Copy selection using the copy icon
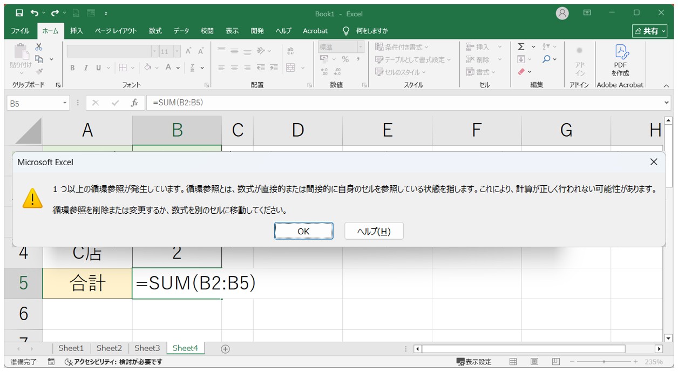The image size is (678, 372). point(39,59)
